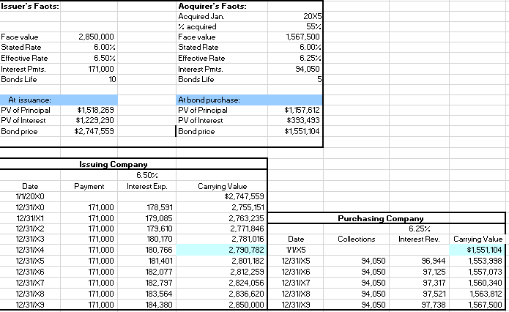Select the final purchaser carrying value 1,567,500
The height and width of the screenshot is (312, 509).
485,305
